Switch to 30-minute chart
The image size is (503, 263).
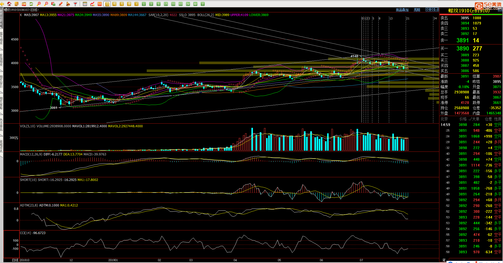pyautogui.click(x=173, y=4)
